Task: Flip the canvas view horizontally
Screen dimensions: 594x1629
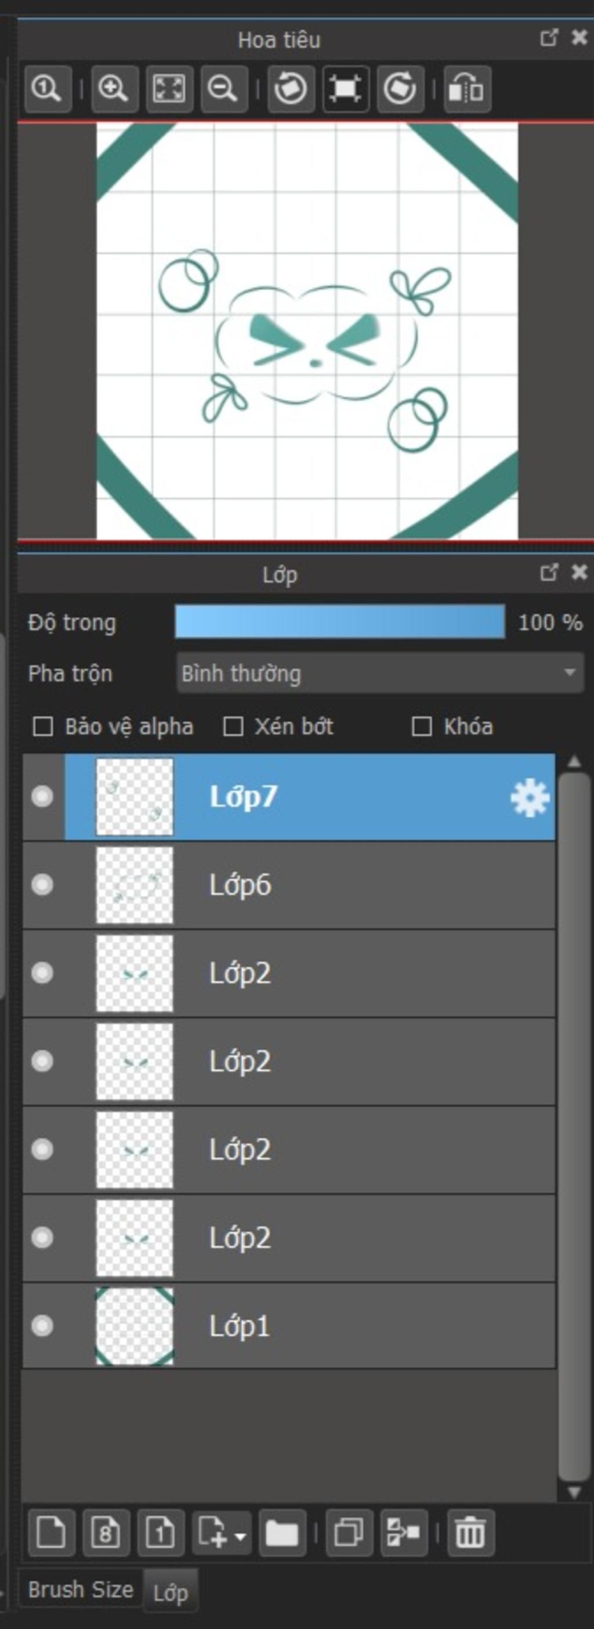Action: [x=467, y=88]
